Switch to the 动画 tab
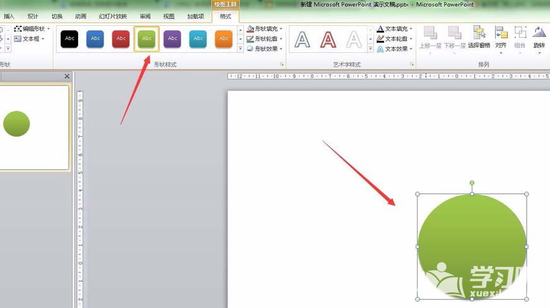 tap(81, 16)
